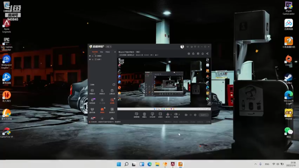Open XSplit Gamecaster desktop shortcut

pyautogui.click(x=289, y=8)
